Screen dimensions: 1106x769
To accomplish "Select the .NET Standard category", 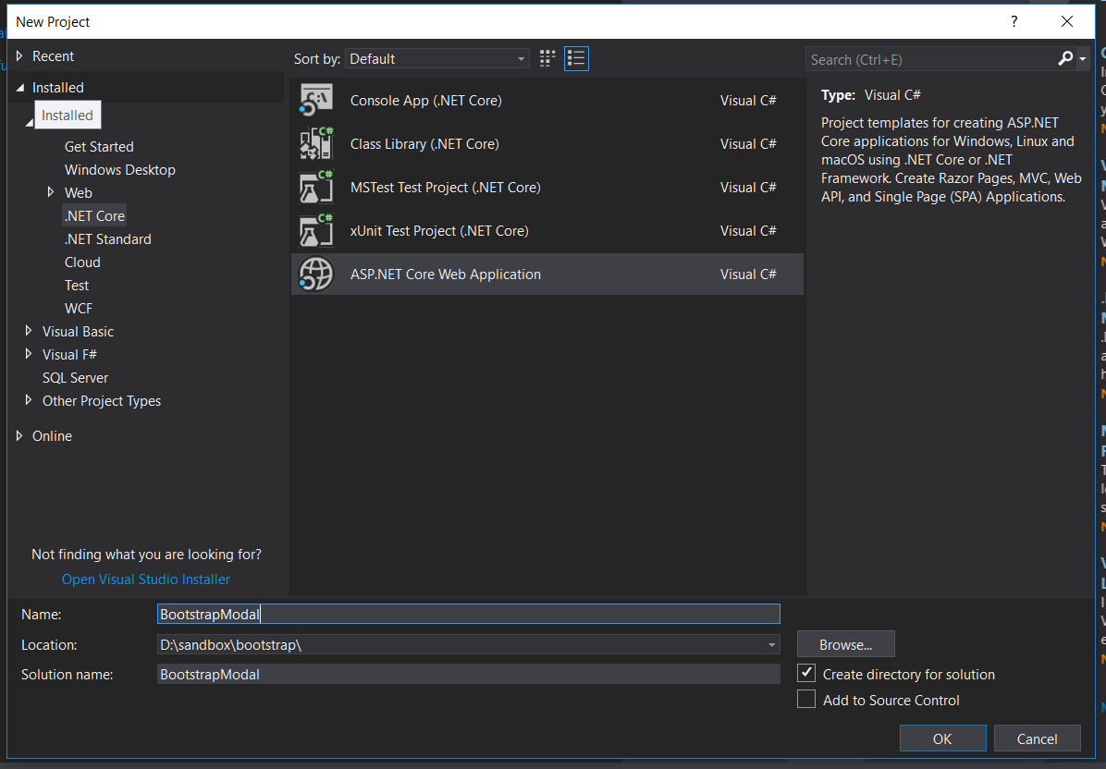I will point(107,239).
